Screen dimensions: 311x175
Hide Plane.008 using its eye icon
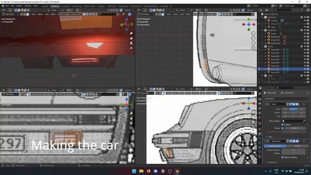(305, 69)
